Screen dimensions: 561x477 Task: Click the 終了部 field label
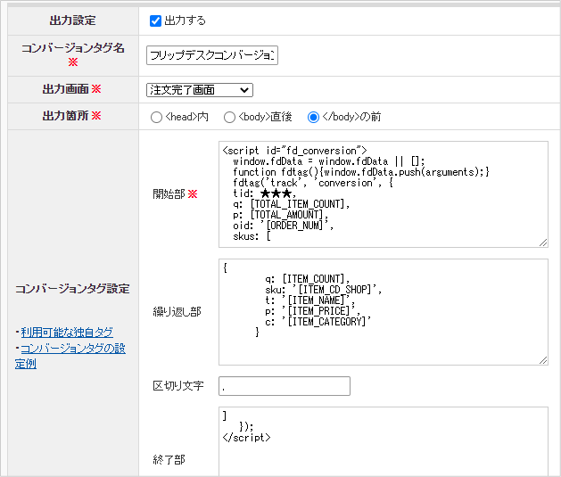coord(169,459)
